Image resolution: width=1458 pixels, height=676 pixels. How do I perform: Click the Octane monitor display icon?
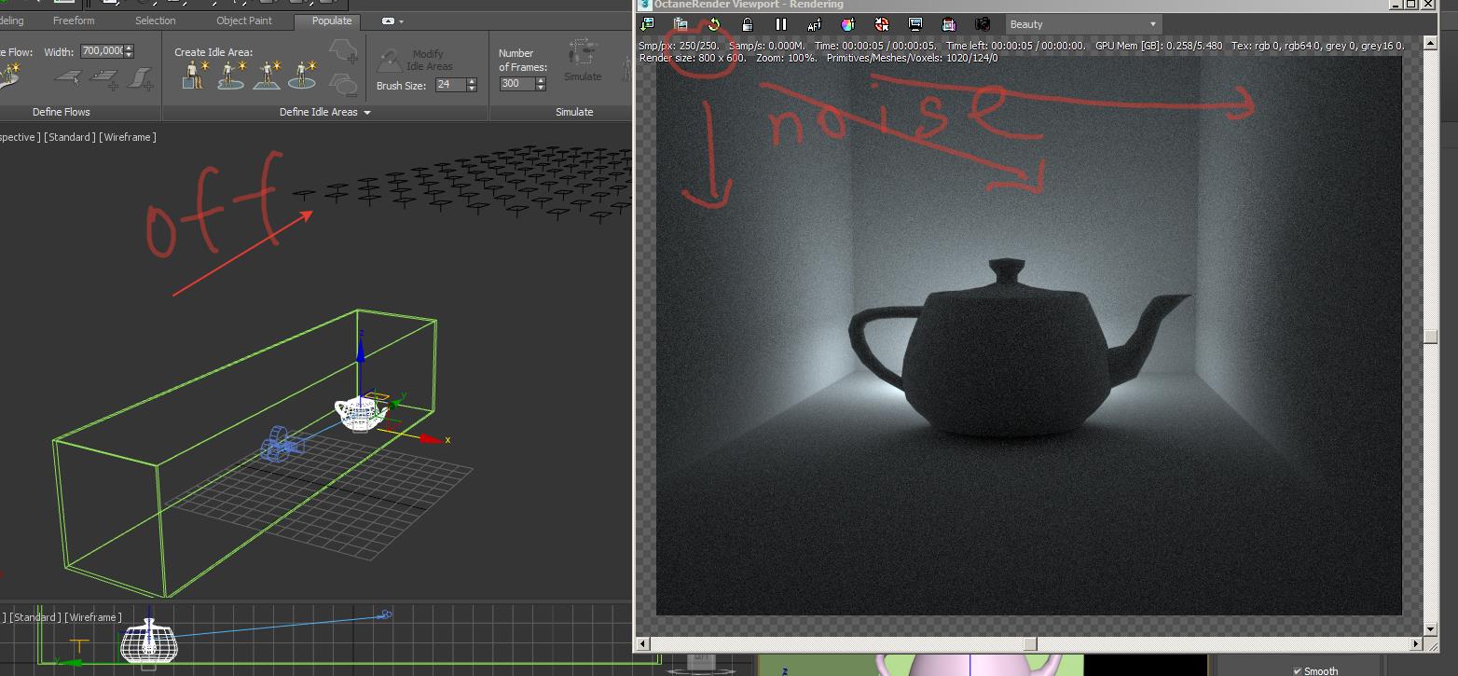(915, 24)
